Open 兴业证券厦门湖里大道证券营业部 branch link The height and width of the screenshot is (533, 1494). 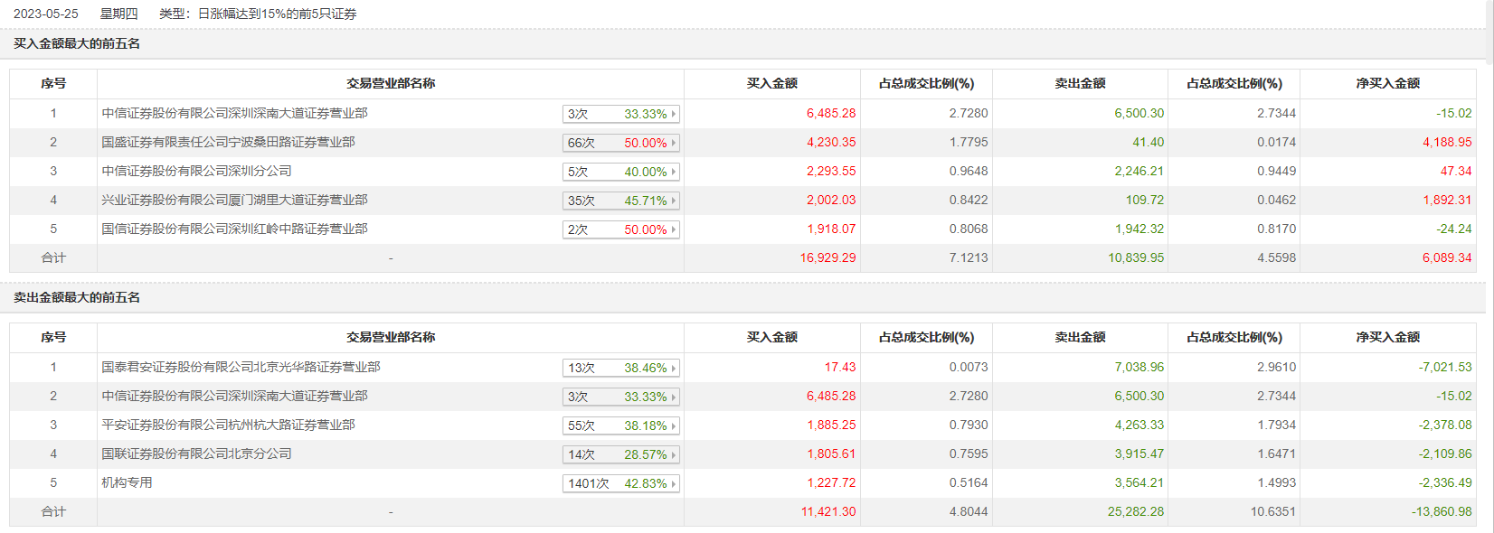click(x=234, y=200)
